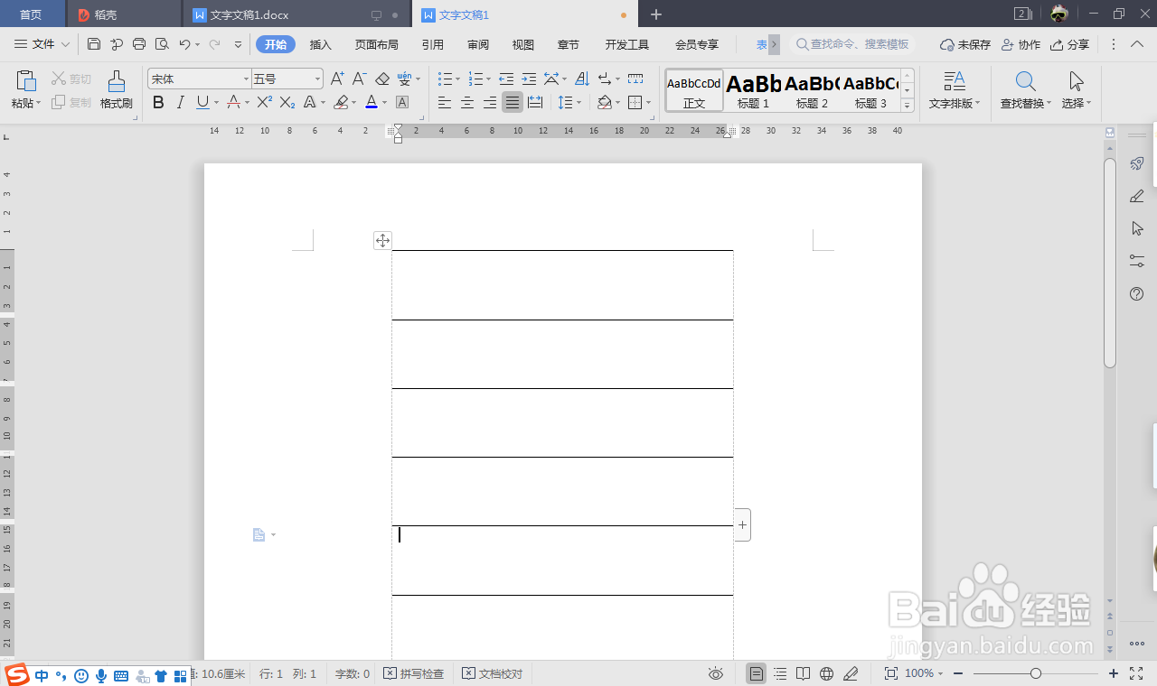
Task: Increase paragraph indent
Action: pyautogui.click(x=529, y=79)
